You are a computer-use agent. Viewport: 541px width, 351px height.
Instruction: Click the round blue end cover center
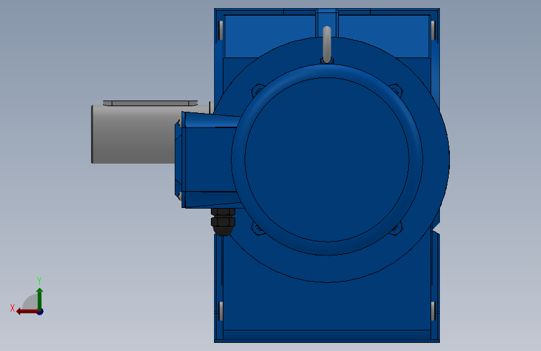click(x=327, y=159)
